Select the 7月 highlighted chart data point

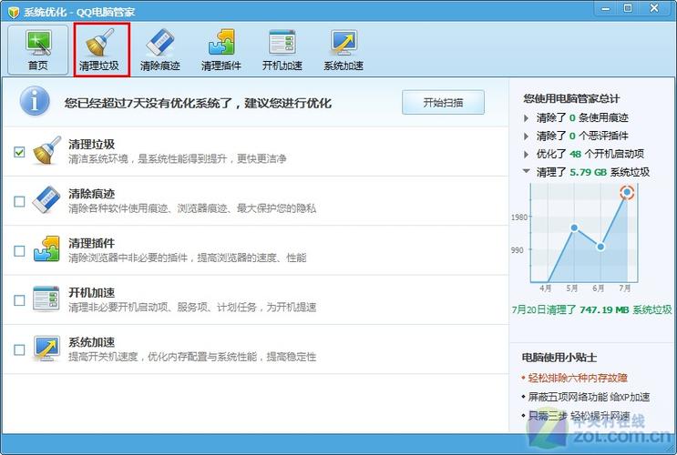tap(627, 192)
